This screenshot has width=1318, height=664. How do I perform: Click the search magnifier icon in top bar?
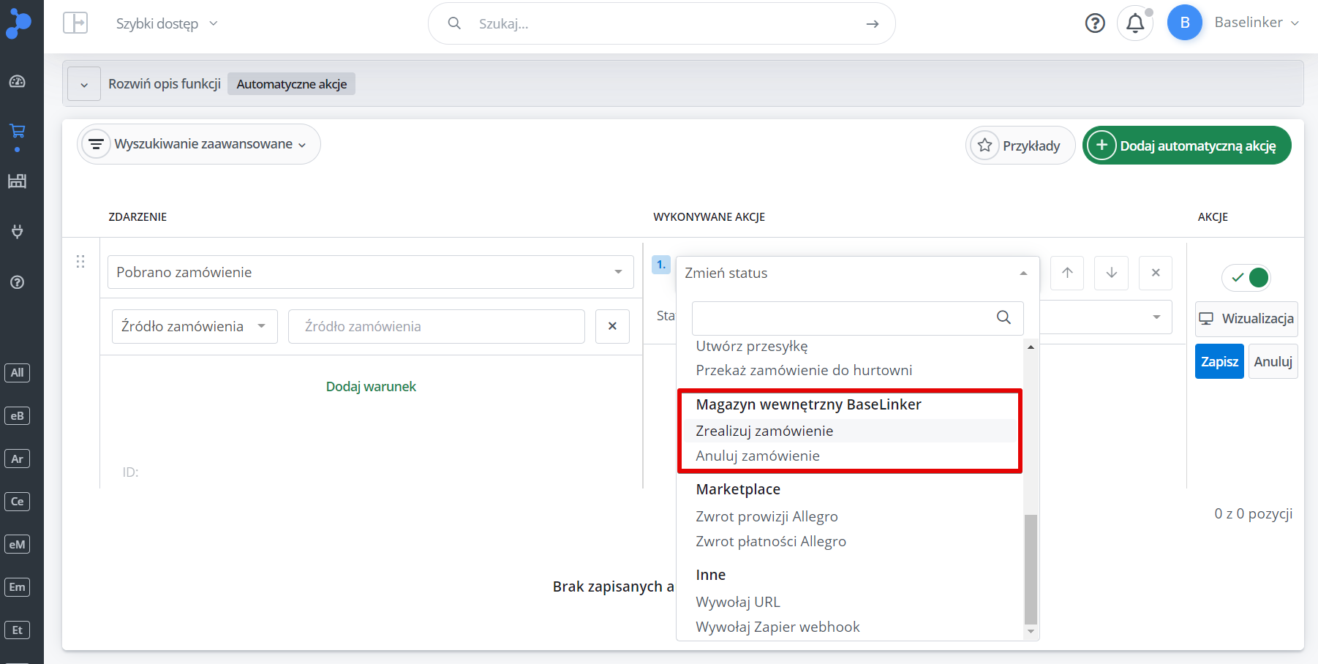[454, 23]
